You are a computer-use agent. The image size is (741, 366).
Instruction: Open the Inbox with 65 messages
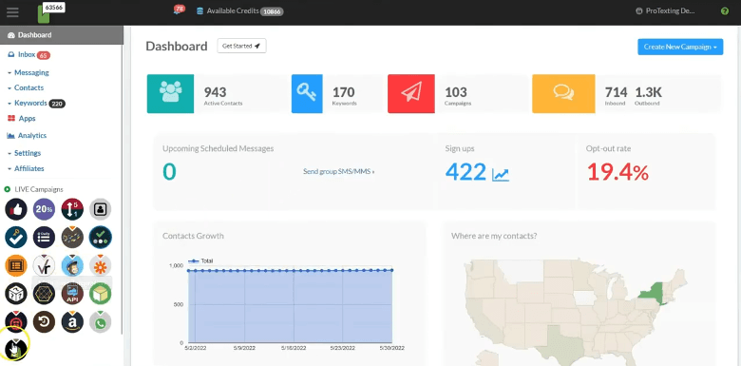pos(28,55)
